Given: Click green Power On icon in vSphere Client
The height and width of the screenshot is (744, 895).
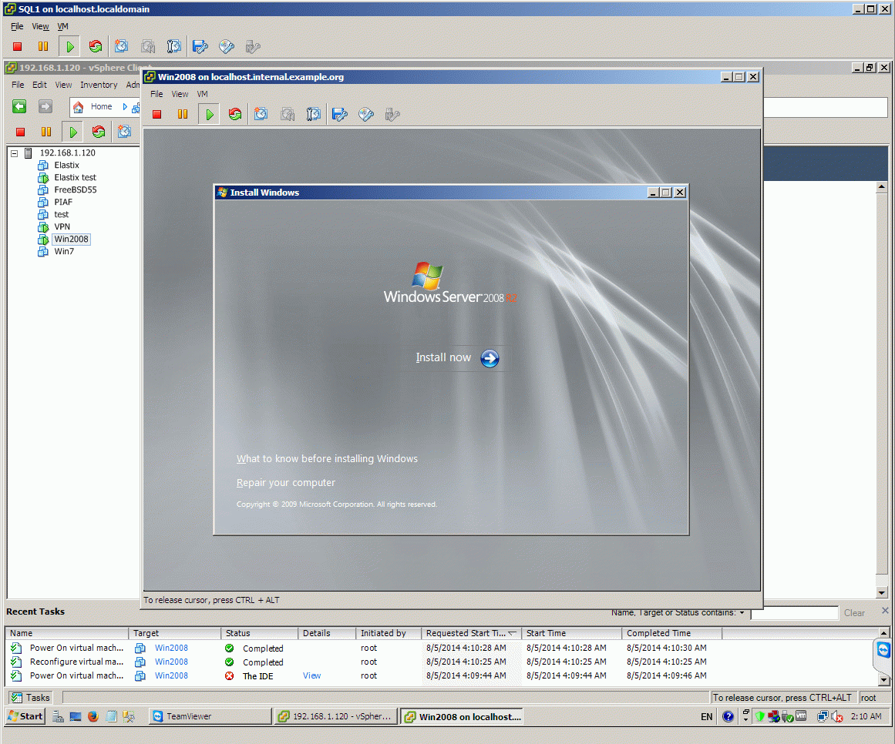Looking at the screenshot, I should click(72, 132).
